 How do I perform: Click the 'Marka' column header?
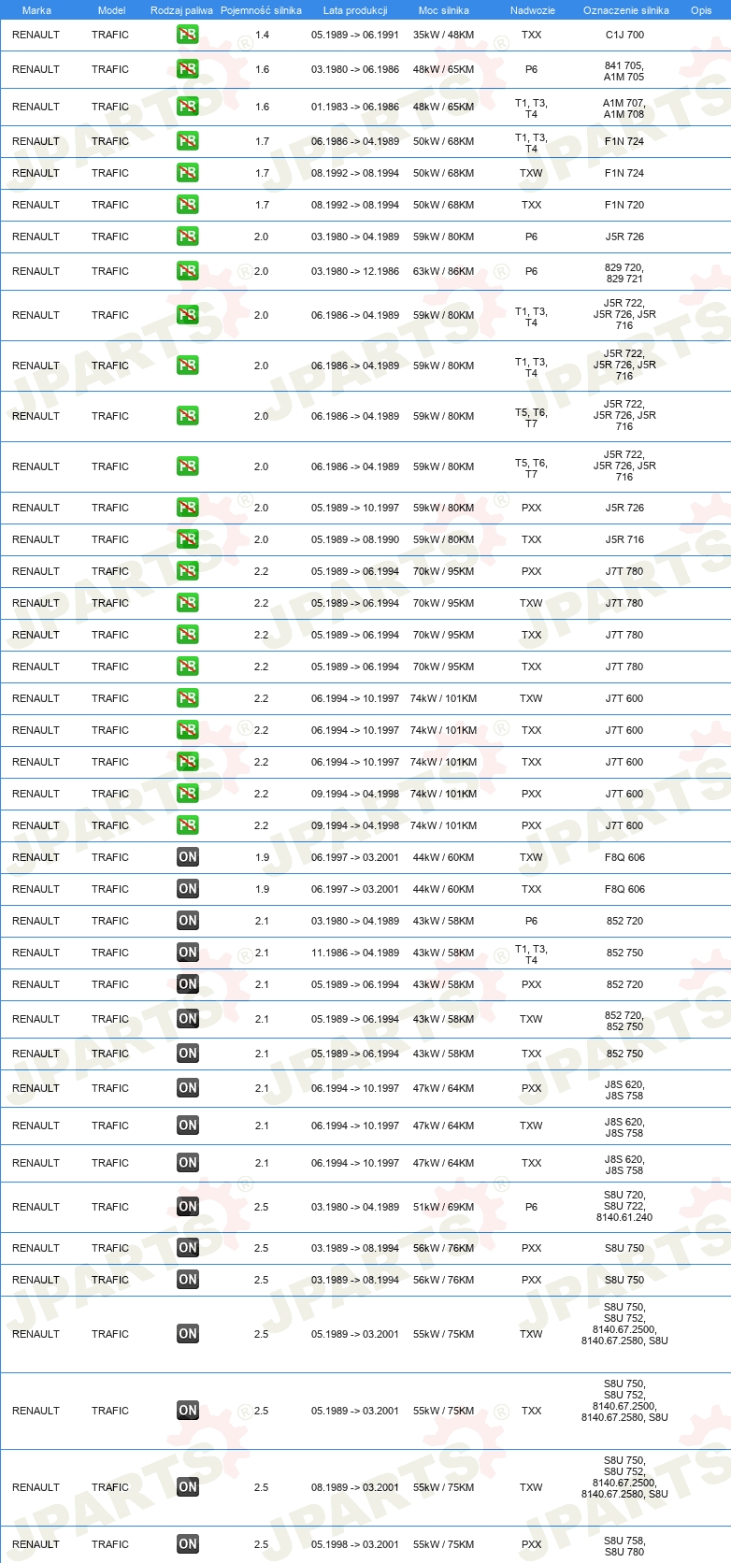(x=36, y=10)
